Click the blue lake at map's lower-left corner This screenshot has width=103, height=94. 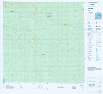coord(4,80)
